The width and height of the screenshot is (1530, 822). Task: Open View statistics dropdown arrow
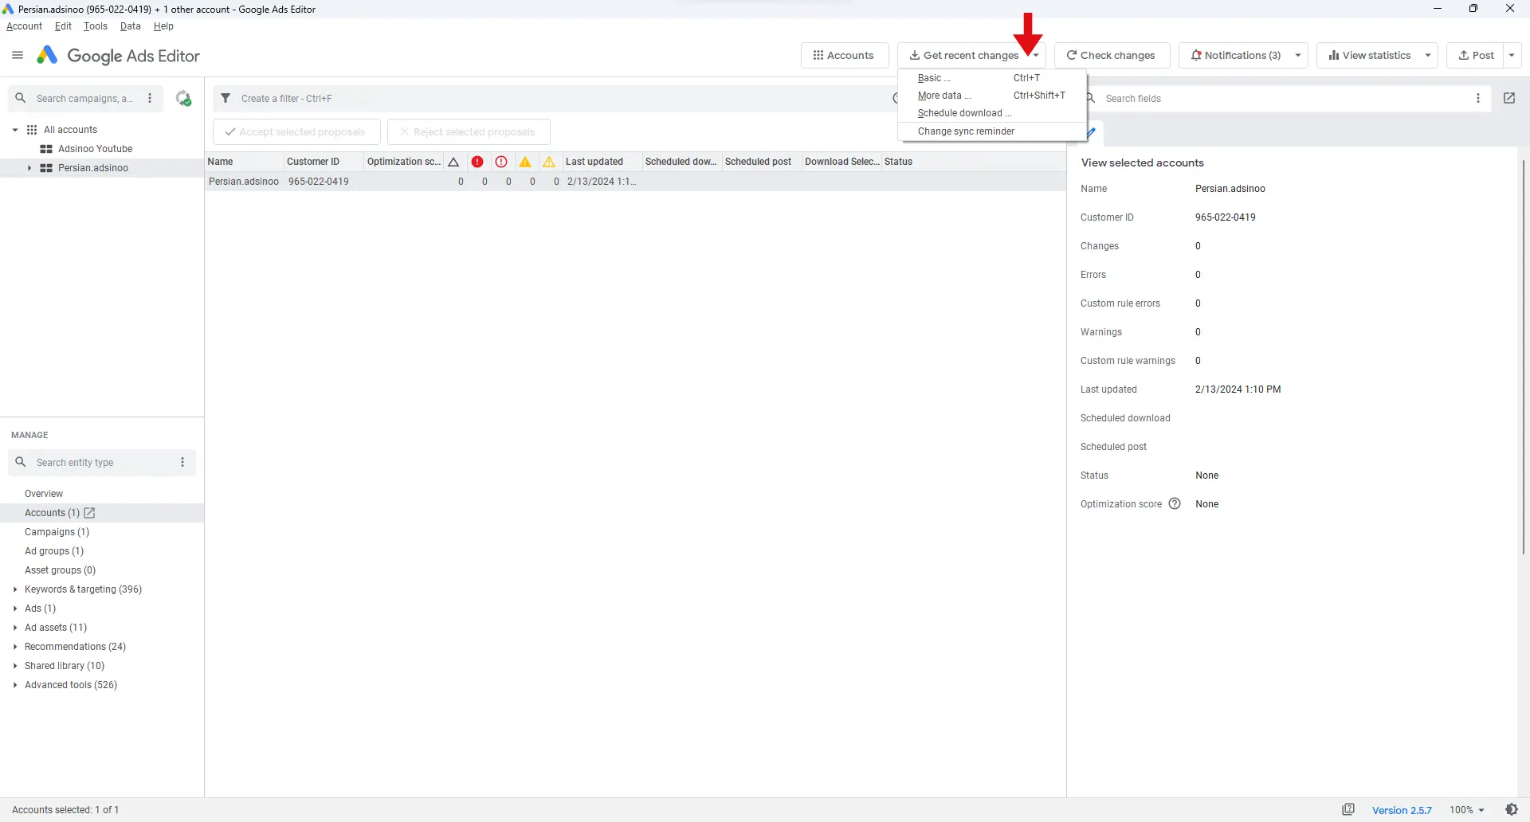pyautogui.click(x=1428, y=56)
